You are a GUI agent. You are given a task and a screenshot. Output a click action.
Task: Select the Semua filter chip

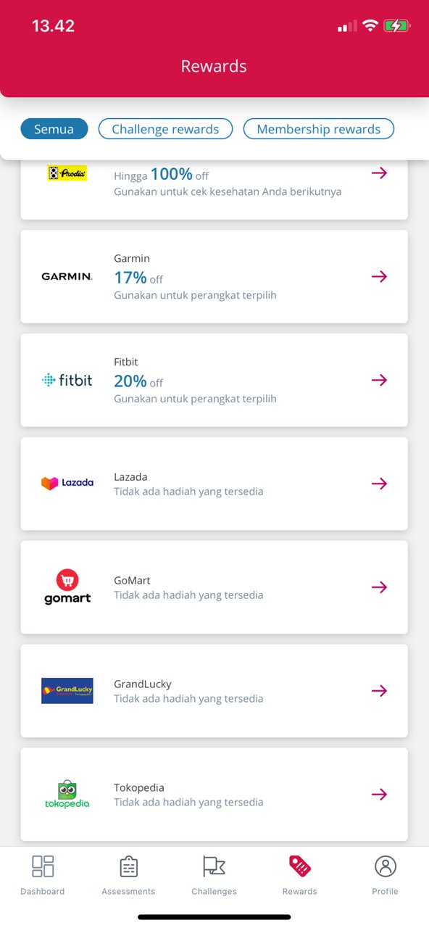[54, 129]
